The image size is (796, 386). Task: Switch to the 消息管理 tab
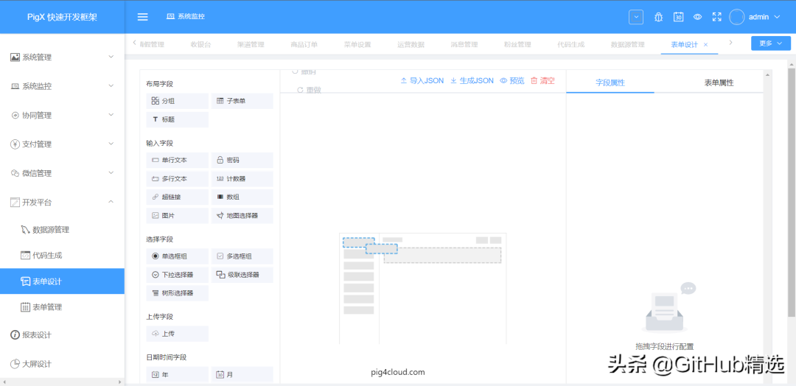(x=464, y=45)
